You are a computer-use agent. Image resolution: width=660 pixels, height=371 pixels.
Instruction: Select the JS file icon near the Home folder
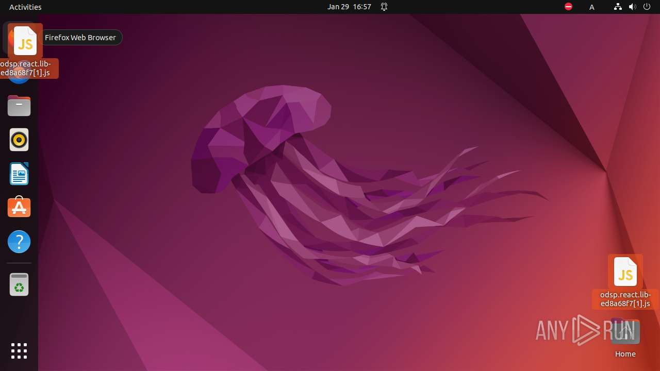pos(625,272)
